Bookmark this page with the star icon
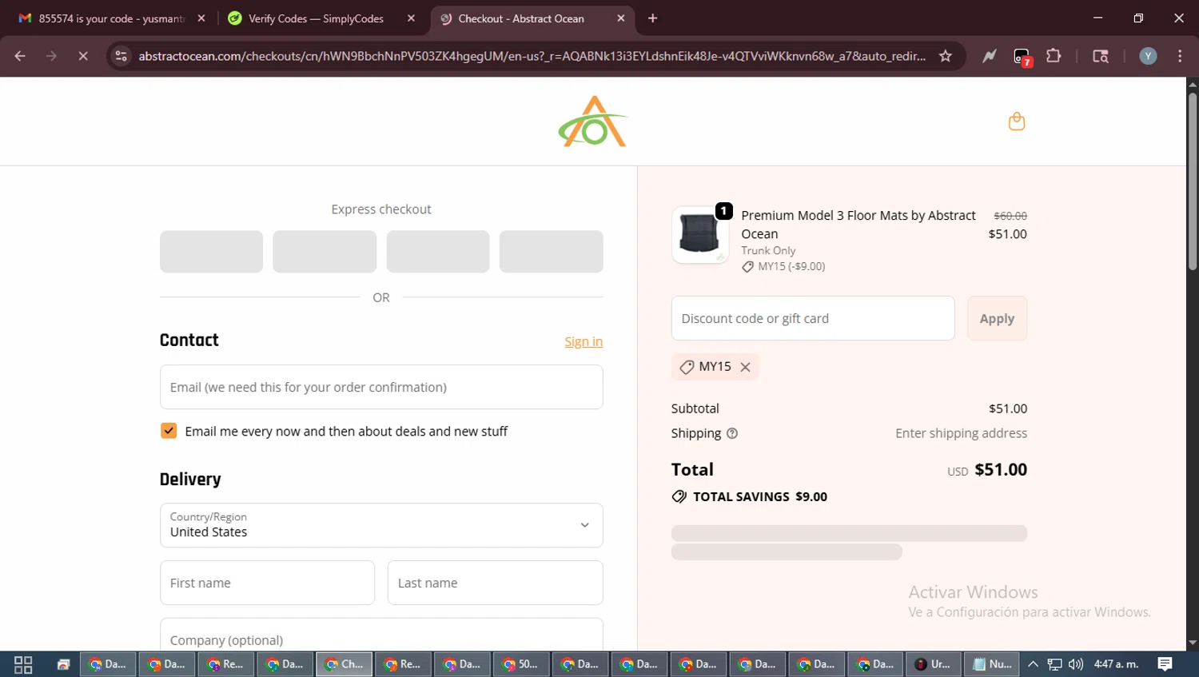Screen dimensions: 1199x677 [946, 56]
